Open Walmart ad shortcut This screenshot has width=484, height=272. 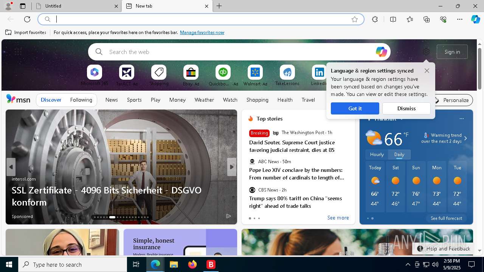(x=255, y=76)
